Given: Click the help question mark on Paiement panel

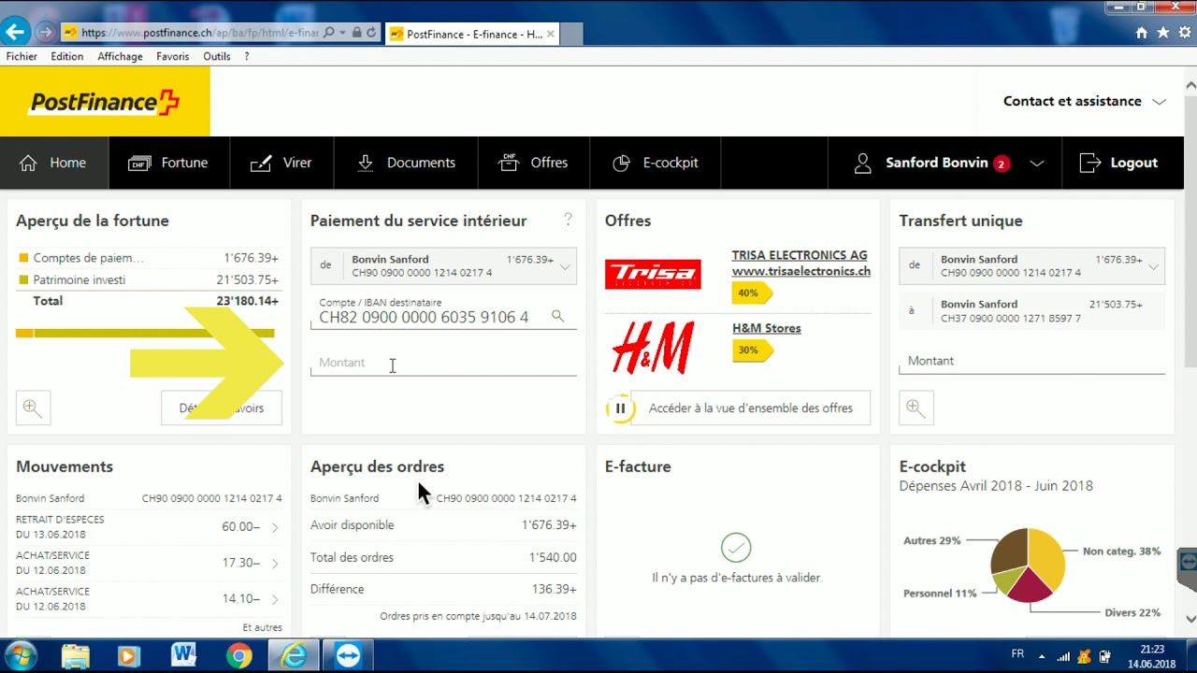Looking at the screenshot, I should (x=568, y=219).
